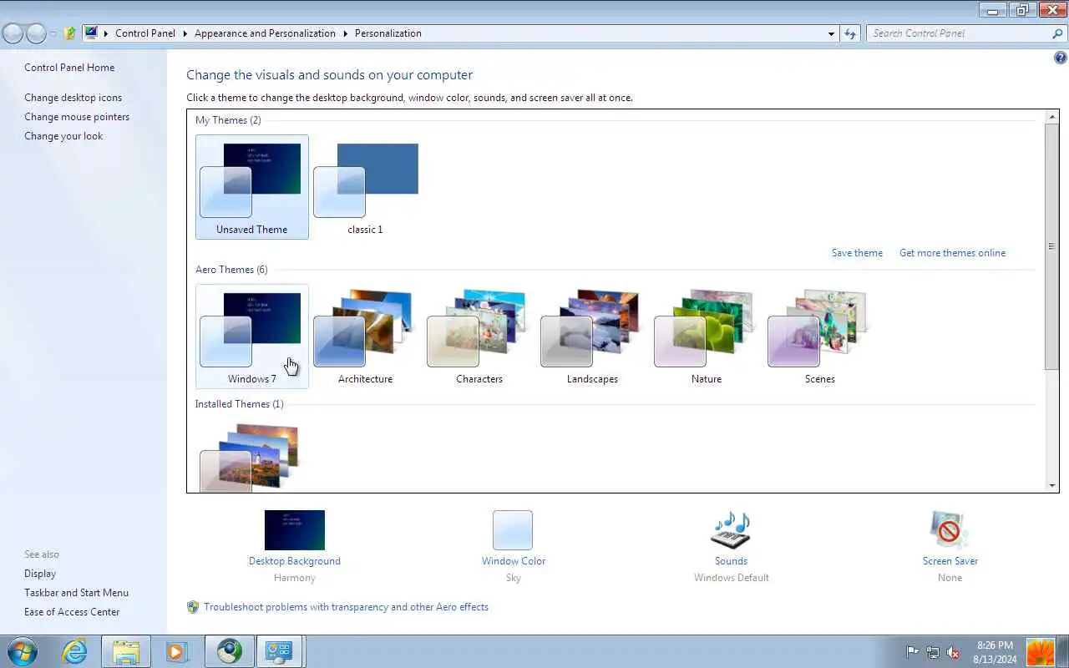The width and height of the screenshot is (1069, 668).
Task: Open Taskbar and Start Menu link
Action: (76, 593)
